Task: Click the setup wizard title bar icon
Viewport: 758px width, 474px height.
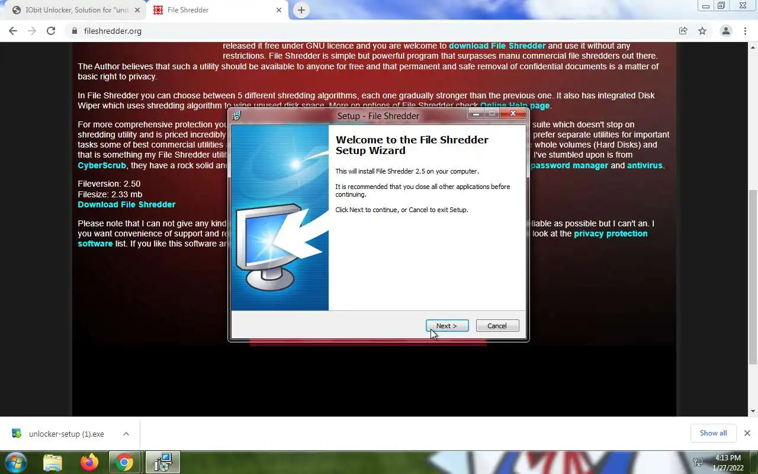Action: point(237,116)
